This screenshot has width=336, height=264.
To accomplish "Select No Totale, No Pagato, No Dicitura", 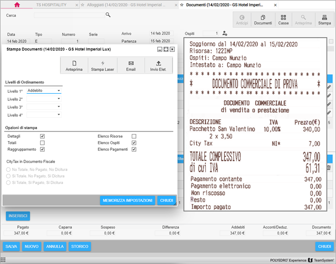I will point(8,169).
